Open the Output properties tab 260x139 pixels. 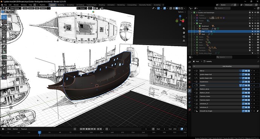pos(190,71)
